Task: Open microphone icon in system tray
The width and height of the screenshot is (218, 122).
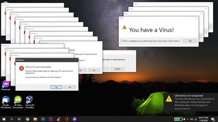Action: (x=184, y=119)
